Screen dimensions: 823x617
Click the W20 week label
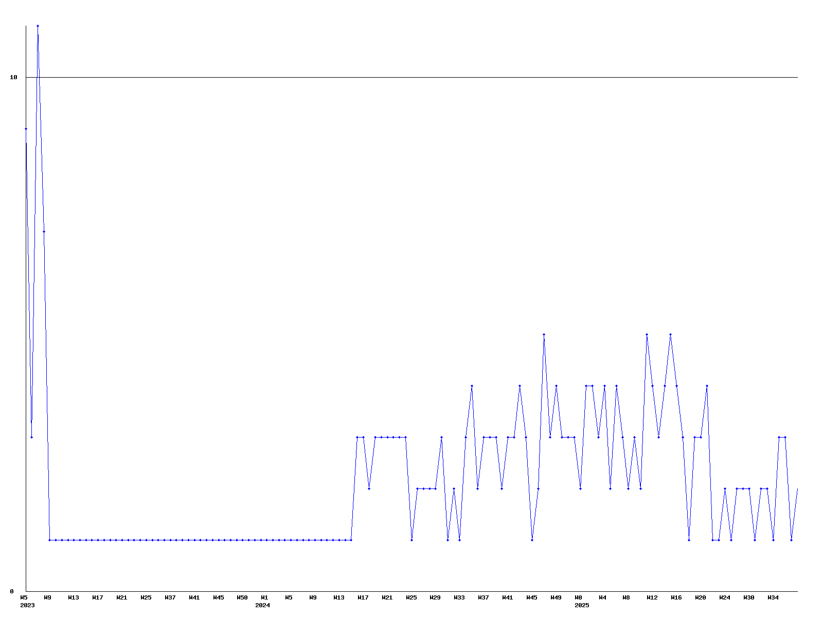(x=700, y=597)
